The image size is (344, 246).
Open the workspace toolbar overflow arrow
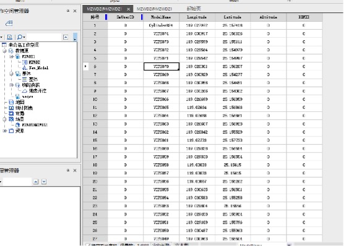point(75,37)
